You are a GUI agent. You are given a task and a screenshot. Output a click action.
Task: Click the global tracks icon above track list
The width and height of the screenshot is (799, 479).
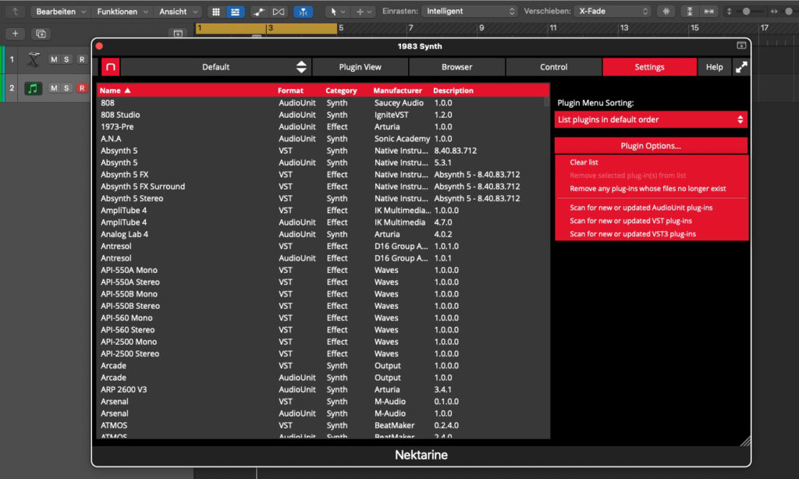coord(178,34)
